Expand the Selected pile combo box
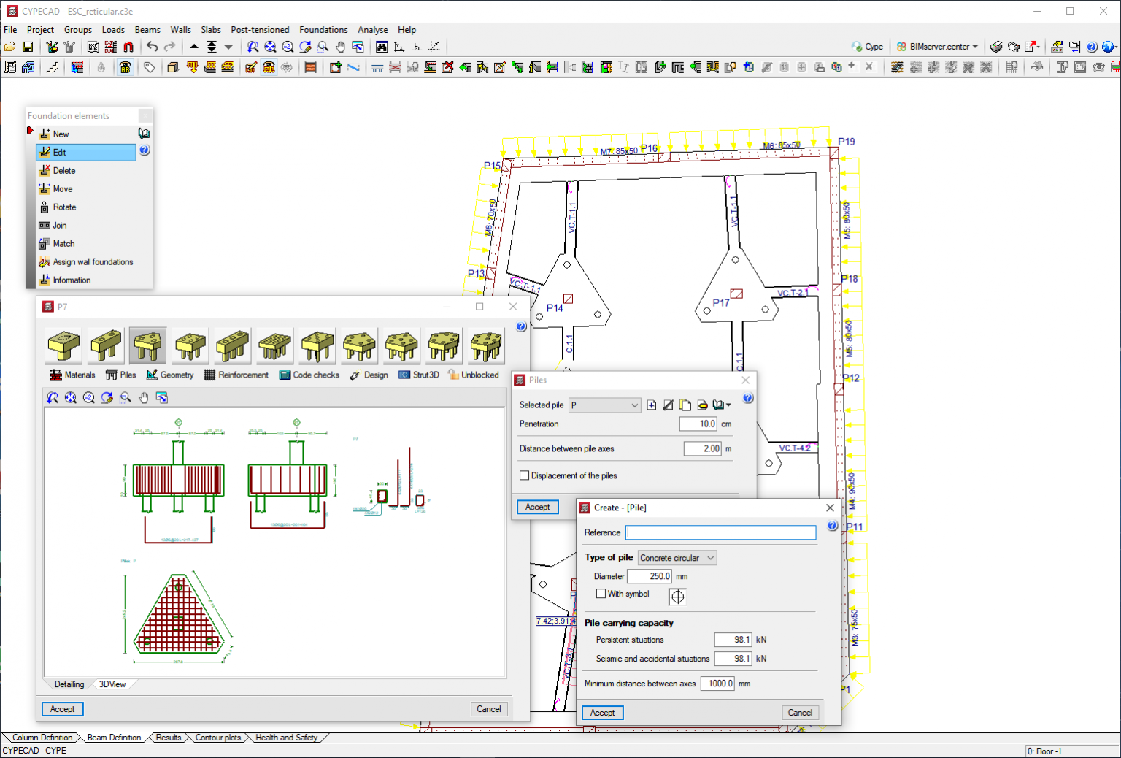This screenshot has width=1121, height=758. (604, 405)
